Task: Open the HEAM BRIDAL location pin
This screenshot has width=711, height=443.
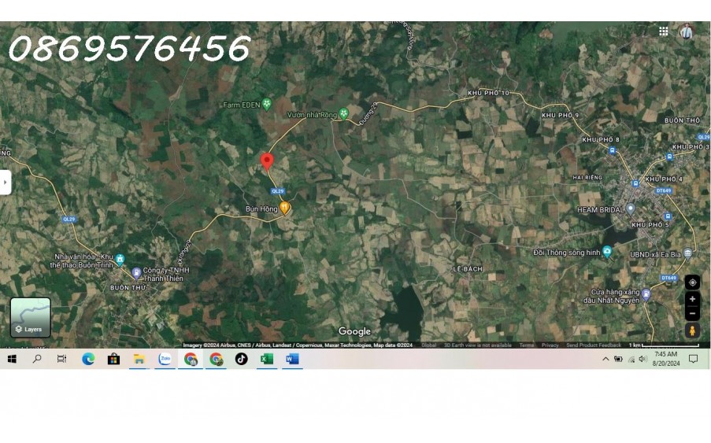Action: click(x=630, y=209)
